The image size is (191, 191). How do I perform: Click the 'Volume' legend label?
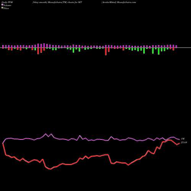point(7,5)
